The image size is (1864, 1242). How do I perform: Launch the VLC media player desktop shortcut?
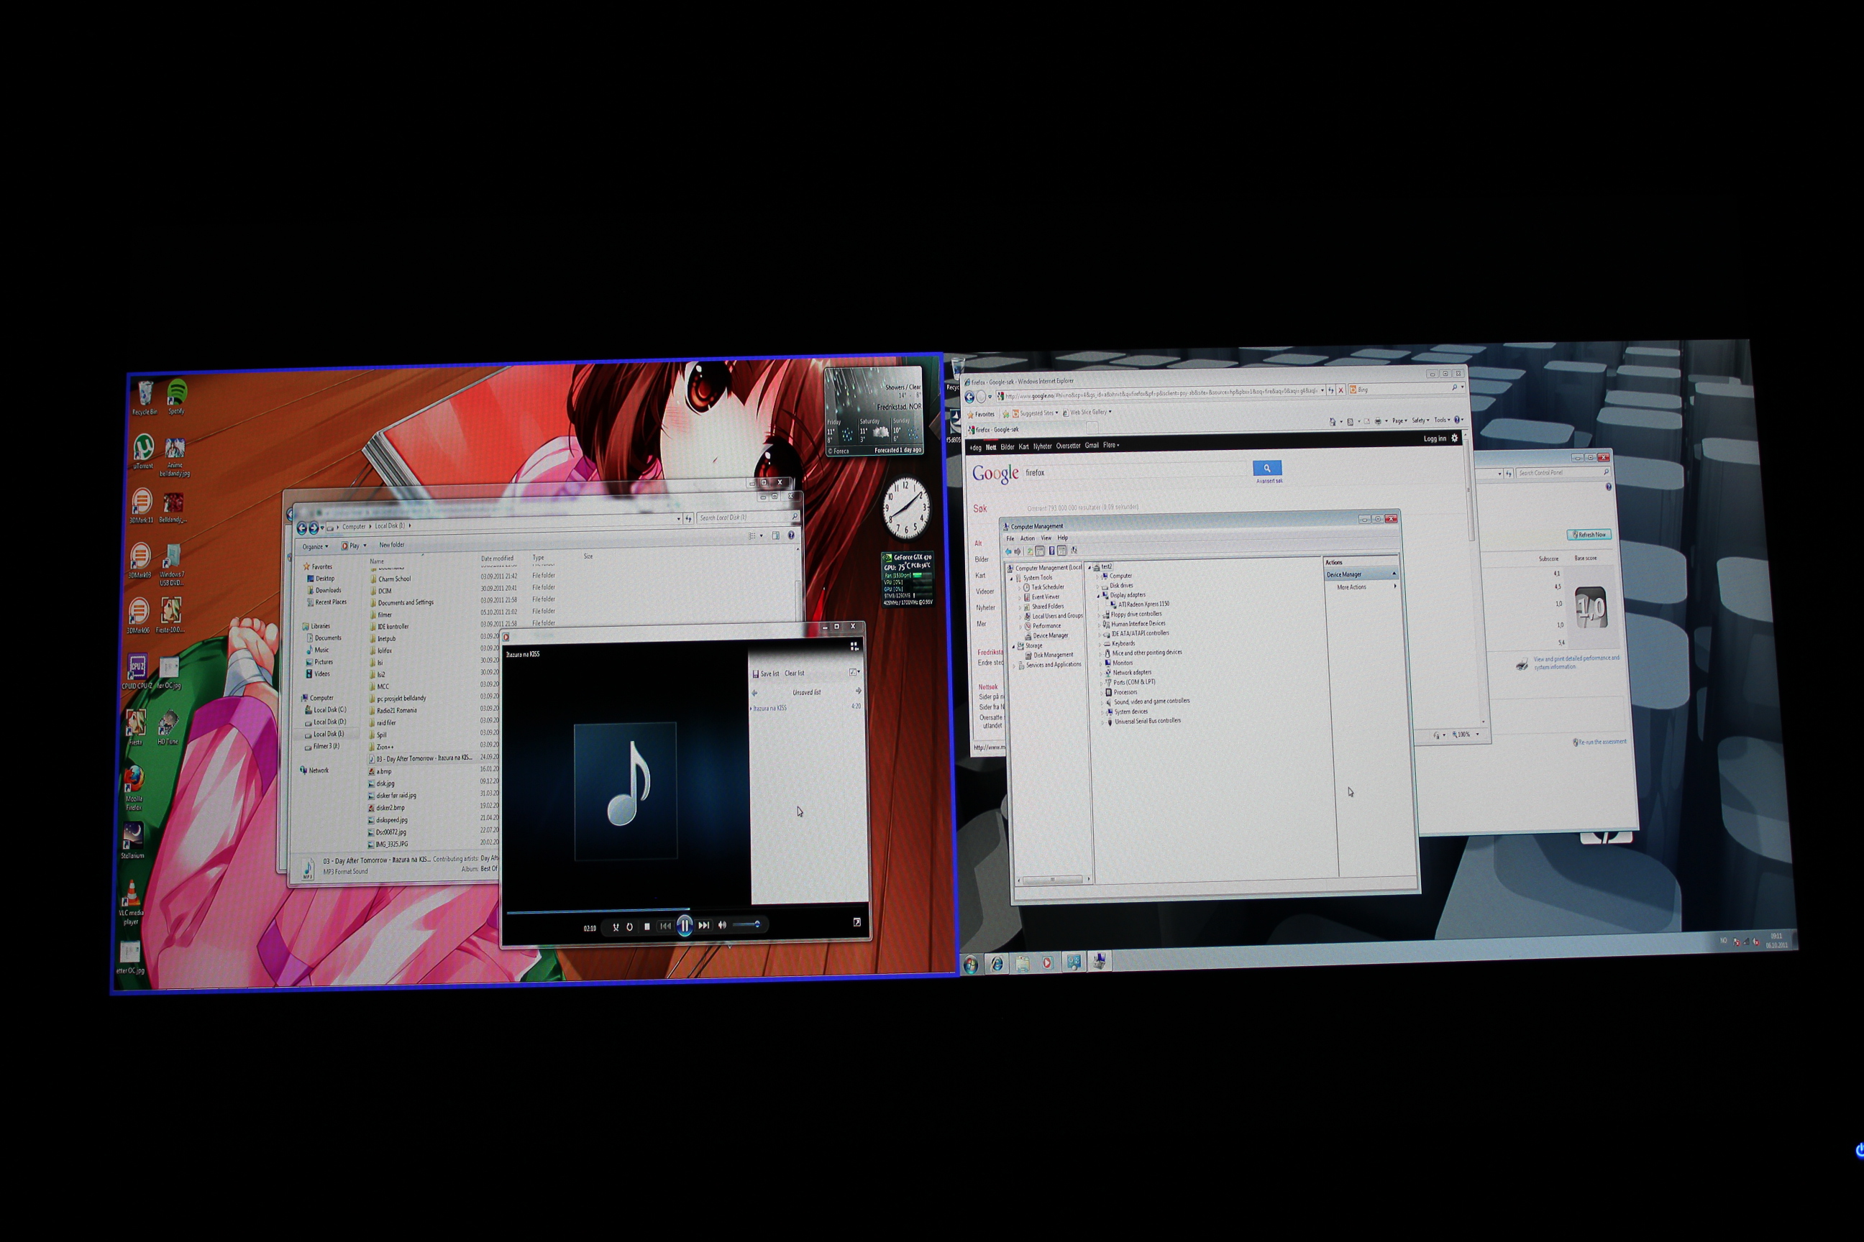tap(131, 903)
